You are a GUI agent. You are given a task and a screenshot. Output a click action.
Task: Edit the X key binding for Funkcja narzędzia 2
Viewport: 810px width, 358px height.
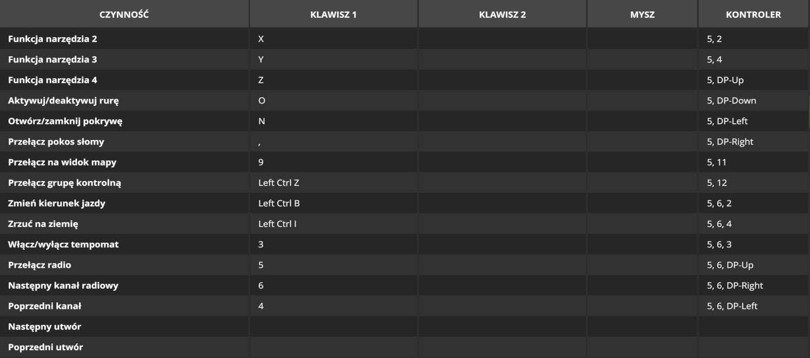point(333,39)
